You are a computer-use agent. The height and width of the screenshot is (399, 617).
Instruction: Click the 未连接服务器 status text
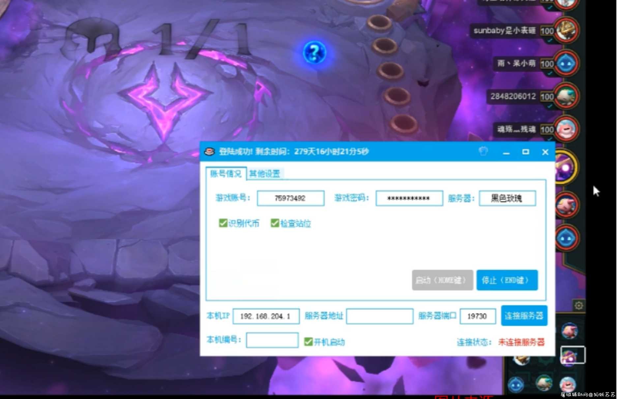coord(521,342)
